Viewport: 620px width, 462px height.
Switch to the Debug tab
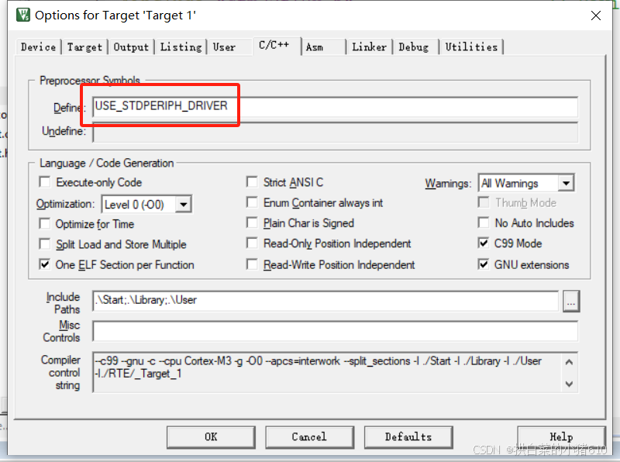(x=415, y=47)
